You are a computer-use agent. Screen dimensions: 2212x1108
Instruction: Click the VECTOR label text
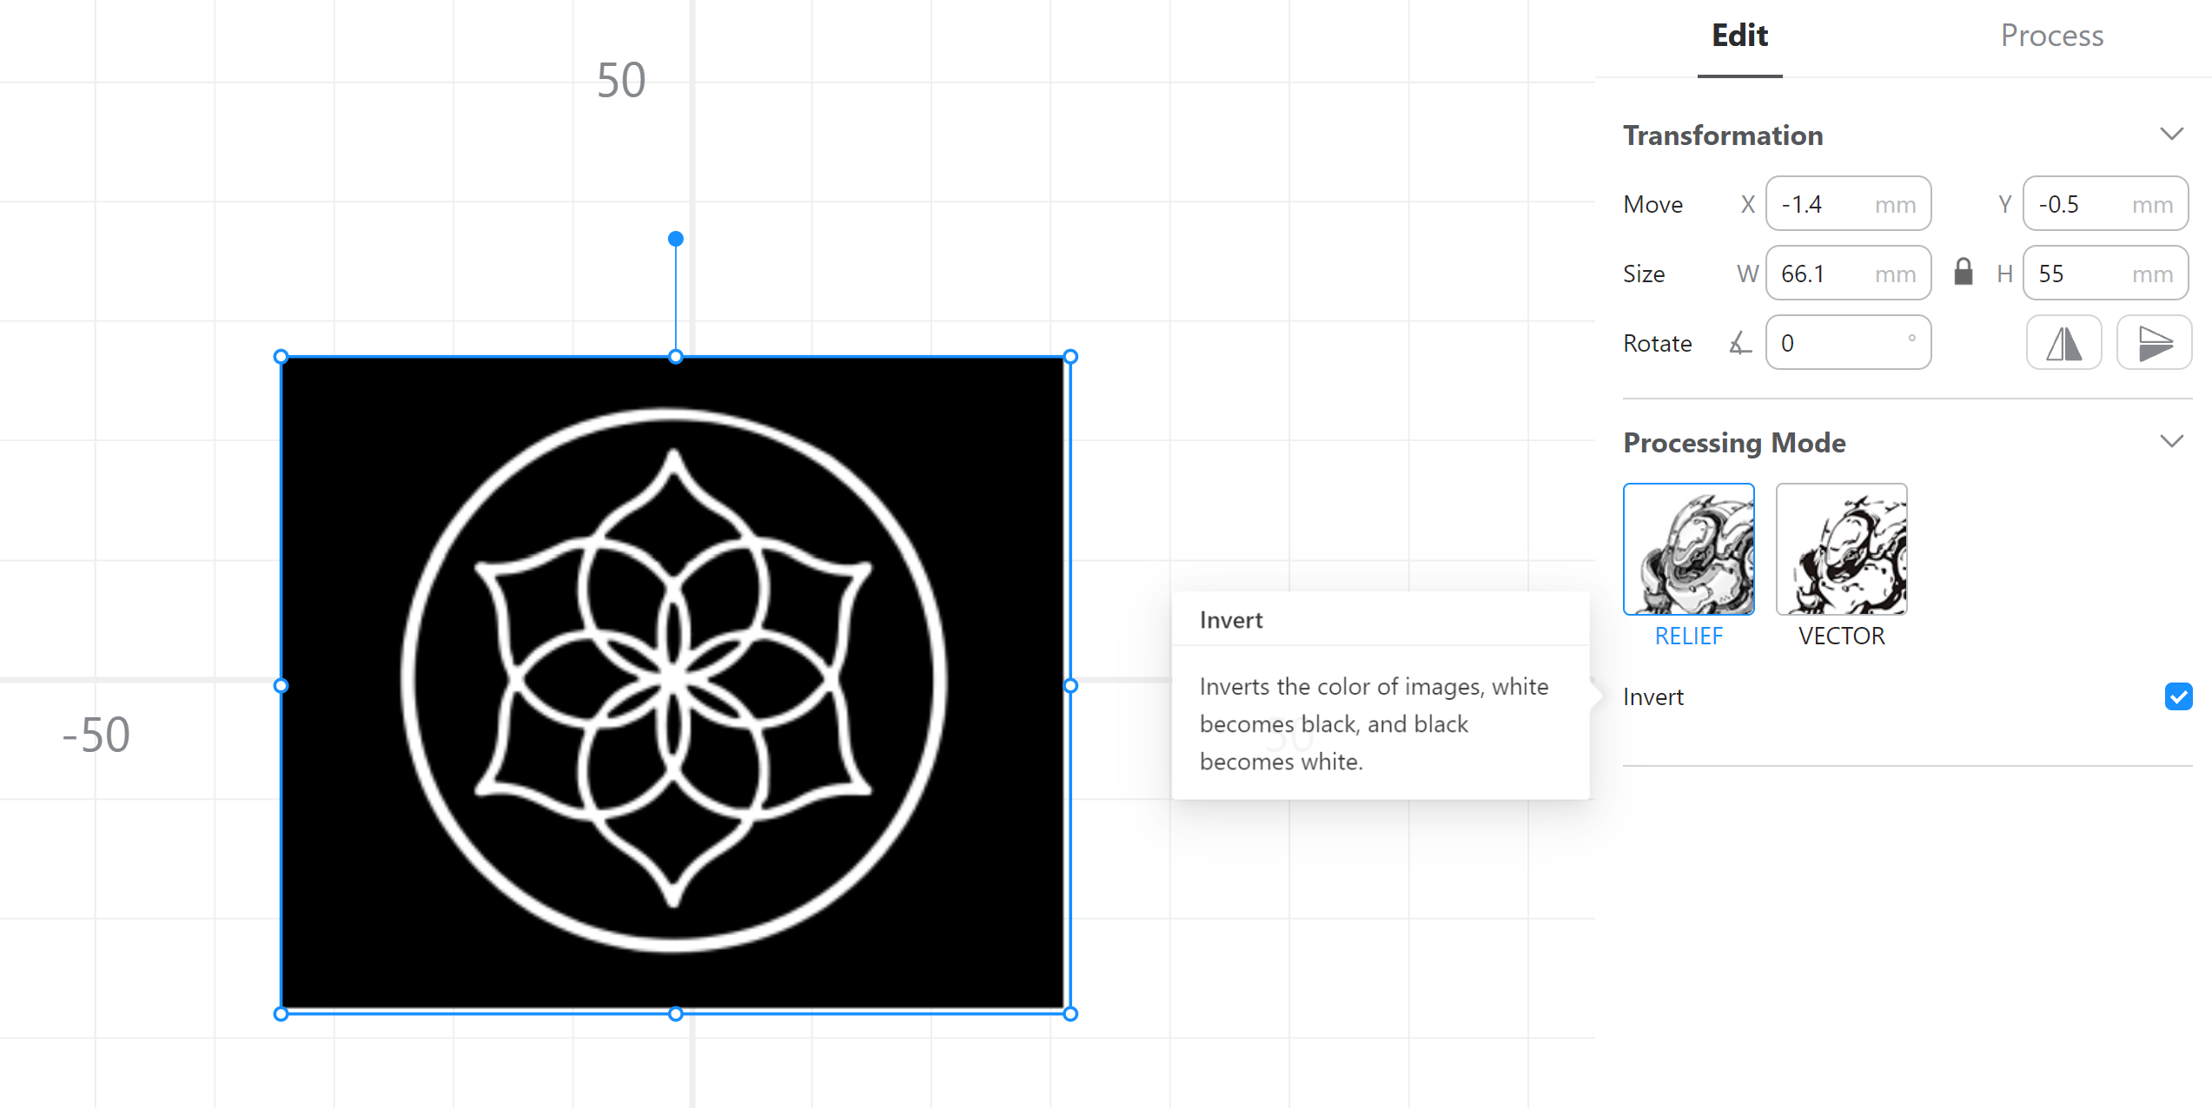coord(1841,636)
